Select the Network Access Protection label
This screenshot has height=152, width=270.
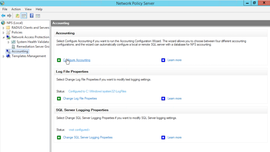click(x=30, y=37)
